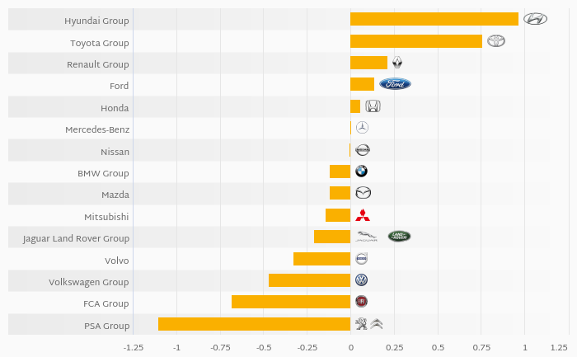577x357 pixels.
Task: Select the Honda logo icon
Action: click(373, 106)
